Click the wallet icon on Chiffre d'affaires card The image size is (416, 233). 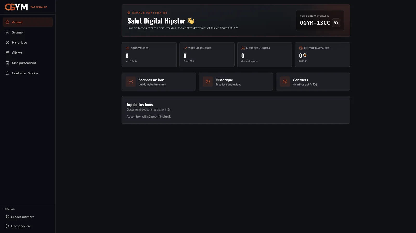301,48
